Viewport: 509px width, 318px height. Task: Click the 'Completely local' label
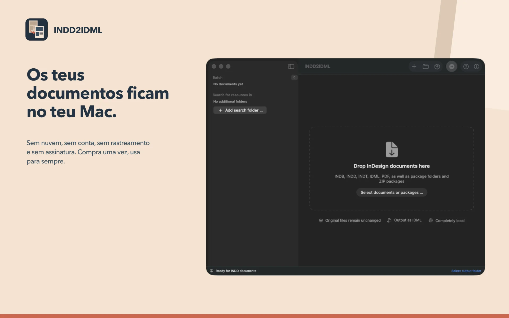click(x=450, y=221)
